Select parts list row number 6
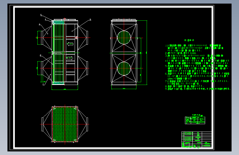This screenshot has height=155, width=239. tap(197, 133)
